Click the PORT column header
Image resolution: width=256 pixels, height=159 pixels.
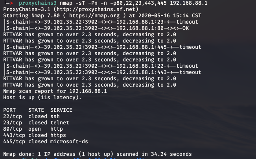[9, 110]
